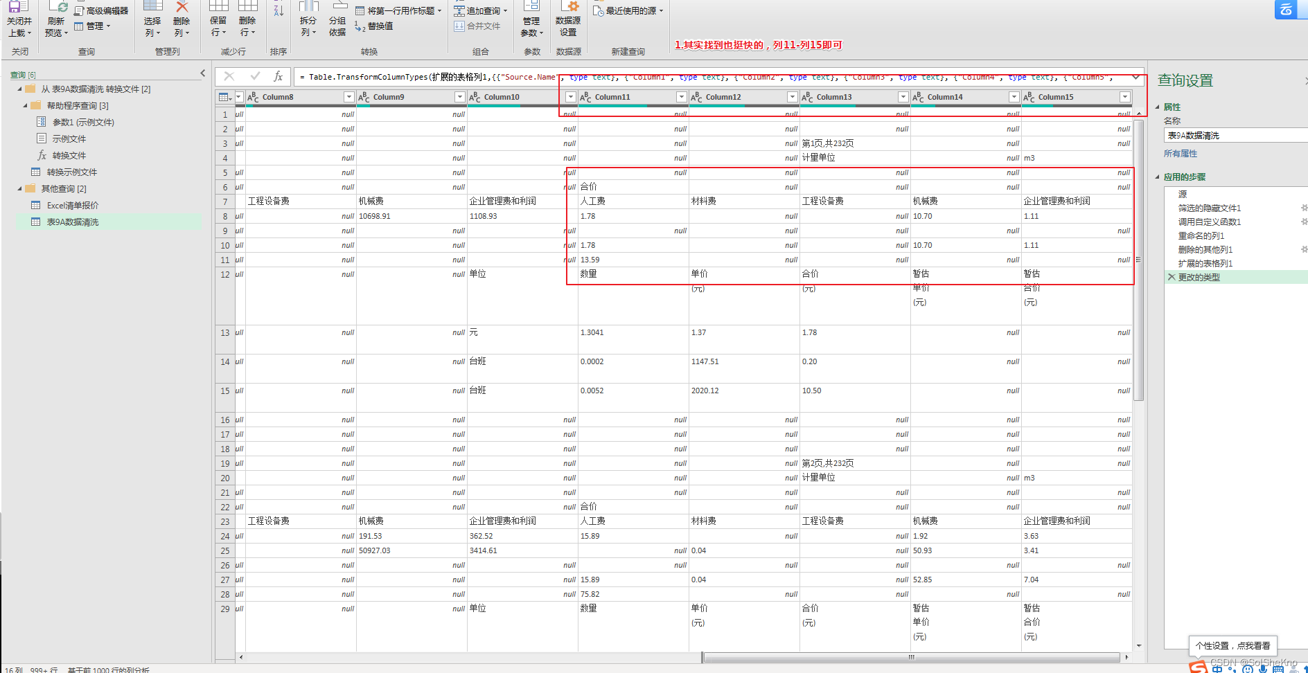This screenshot has height=673, width=1308.
Task: Click the formula bar confirm checkmark
Action: coord(255,76)
